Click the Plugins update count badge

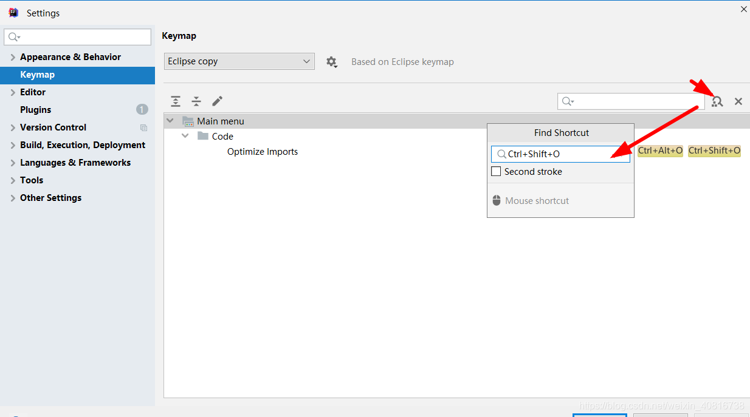tap(142, 110)
